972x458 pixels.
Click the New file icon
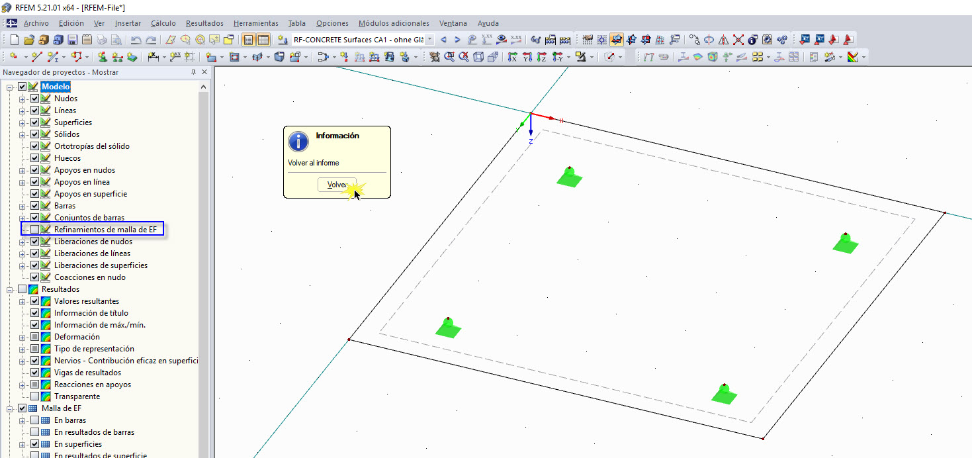(14, 40)
